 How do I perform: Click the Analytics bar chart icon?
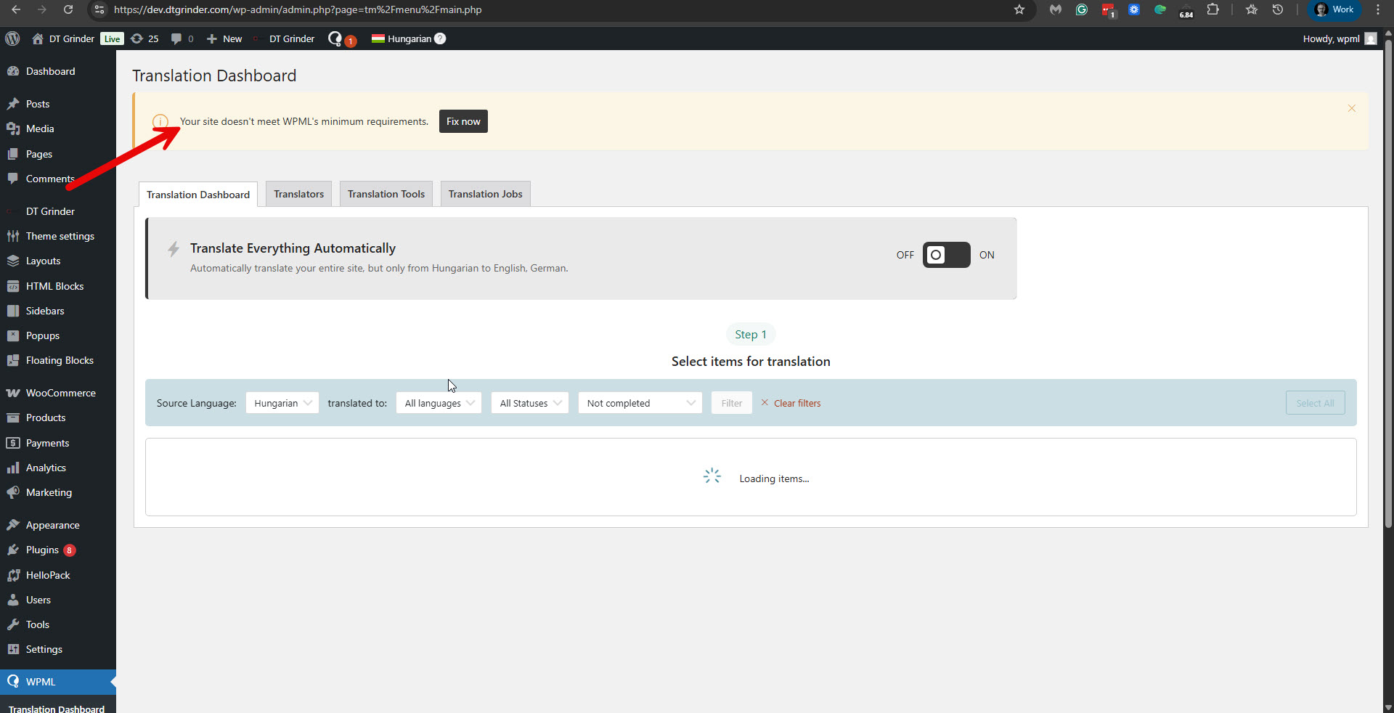coord(13,468)
